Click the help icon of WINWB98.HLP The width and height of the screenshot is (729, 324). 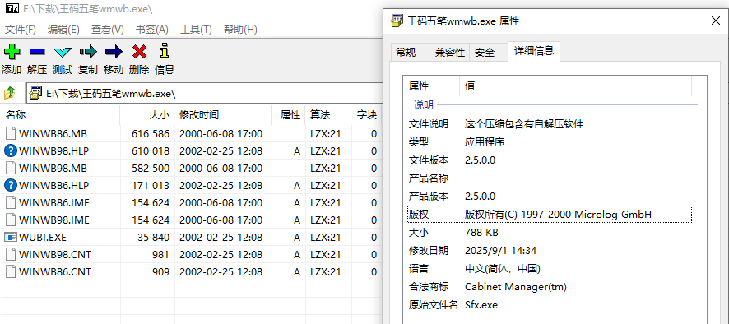[x=11, y=151]
